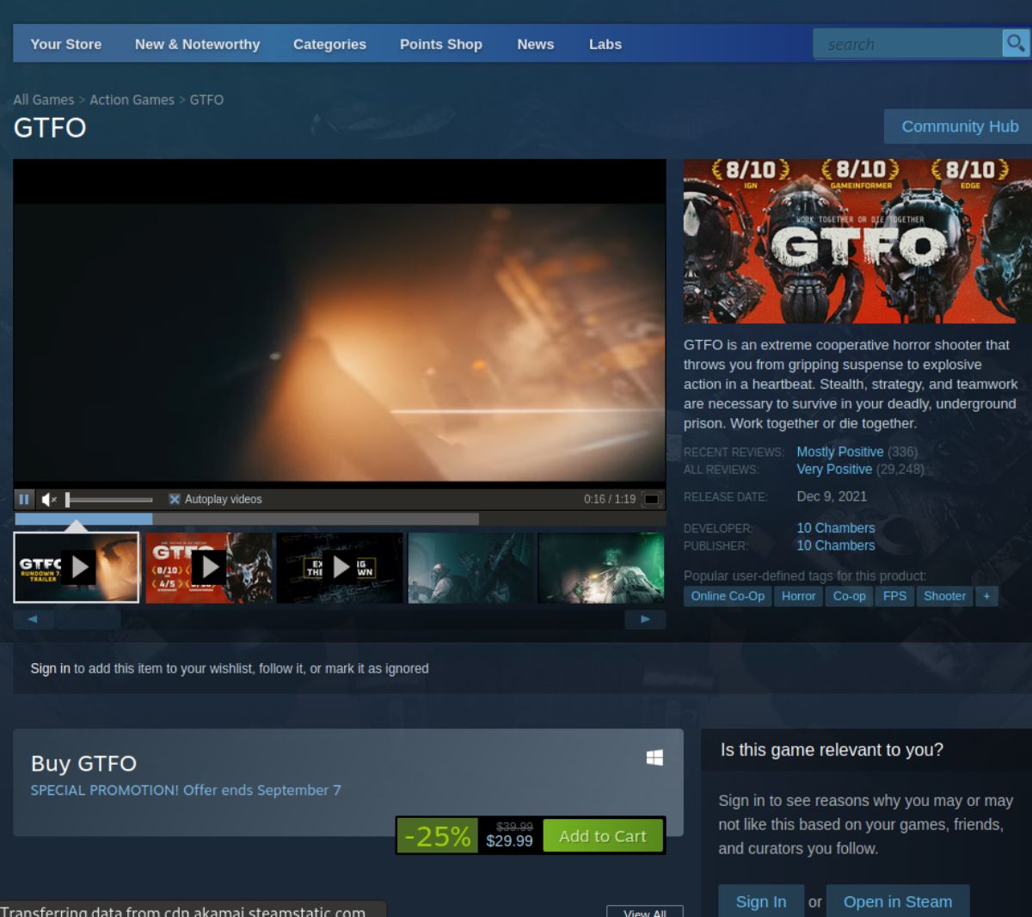Open the Categories menu
This screenshot has height=917, width=1032.
coord(329,44)
